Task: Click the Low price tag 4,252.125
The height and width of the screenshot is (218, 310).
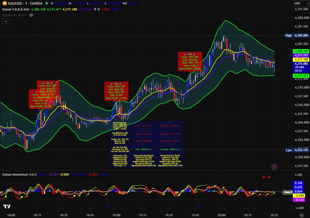Action: click(x=297, y=150)
